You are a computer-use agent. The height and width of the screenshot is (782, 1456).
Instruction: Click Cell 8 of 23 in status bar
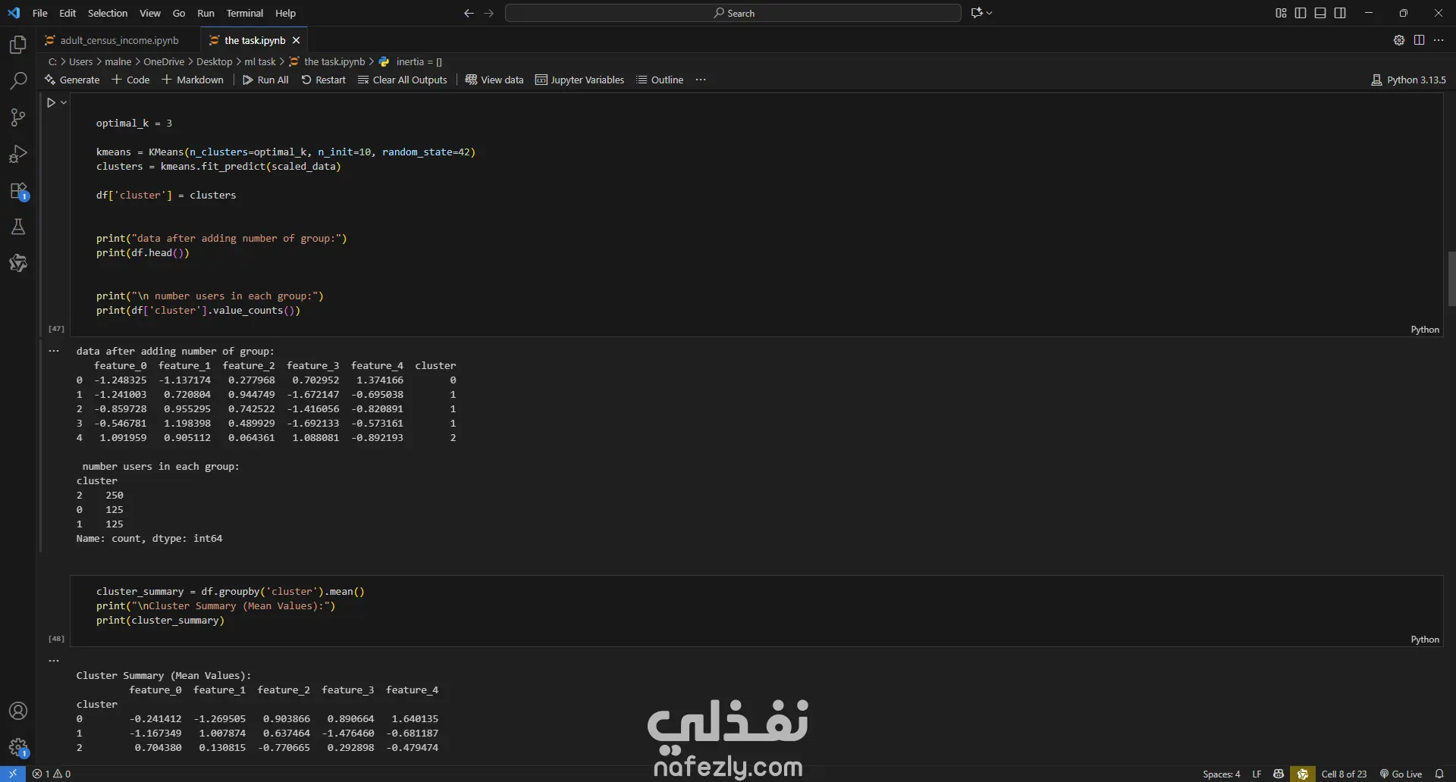[1344, 774]
